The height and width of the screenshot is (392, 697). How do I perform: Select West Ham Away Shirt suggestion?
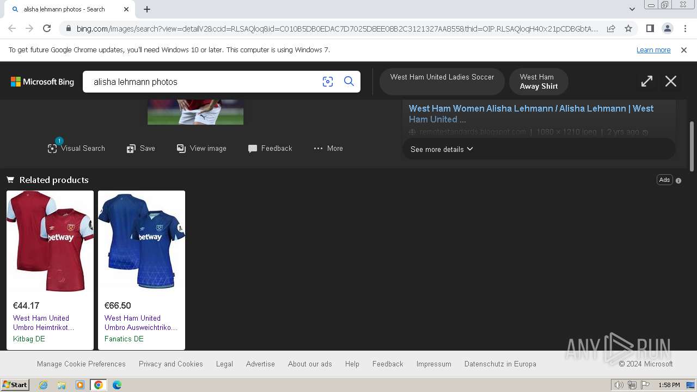539,82
